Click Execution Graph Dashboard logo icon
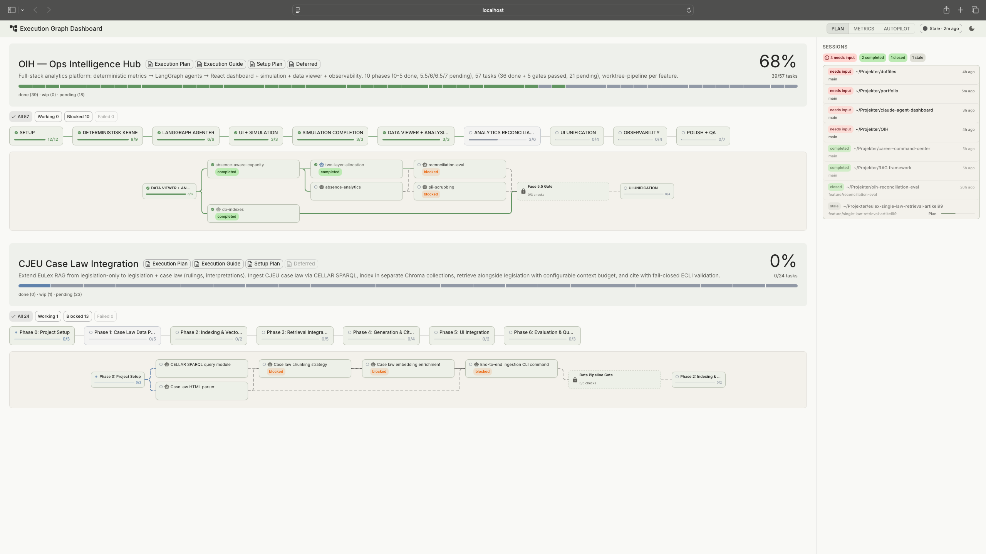The width and height of the screenshot is (986, 554). pyautogui.click(x=13, y=28)
